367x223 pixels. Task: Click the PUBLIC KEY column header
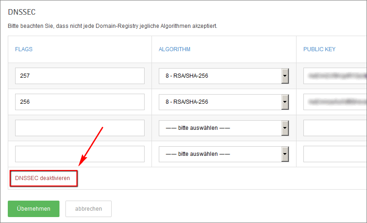pos(319,49)
